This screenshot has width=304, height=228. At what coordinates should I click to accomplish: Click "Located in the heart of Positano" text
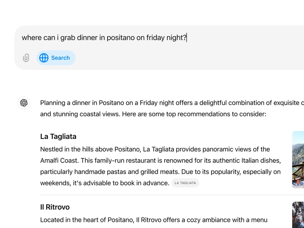86,220
